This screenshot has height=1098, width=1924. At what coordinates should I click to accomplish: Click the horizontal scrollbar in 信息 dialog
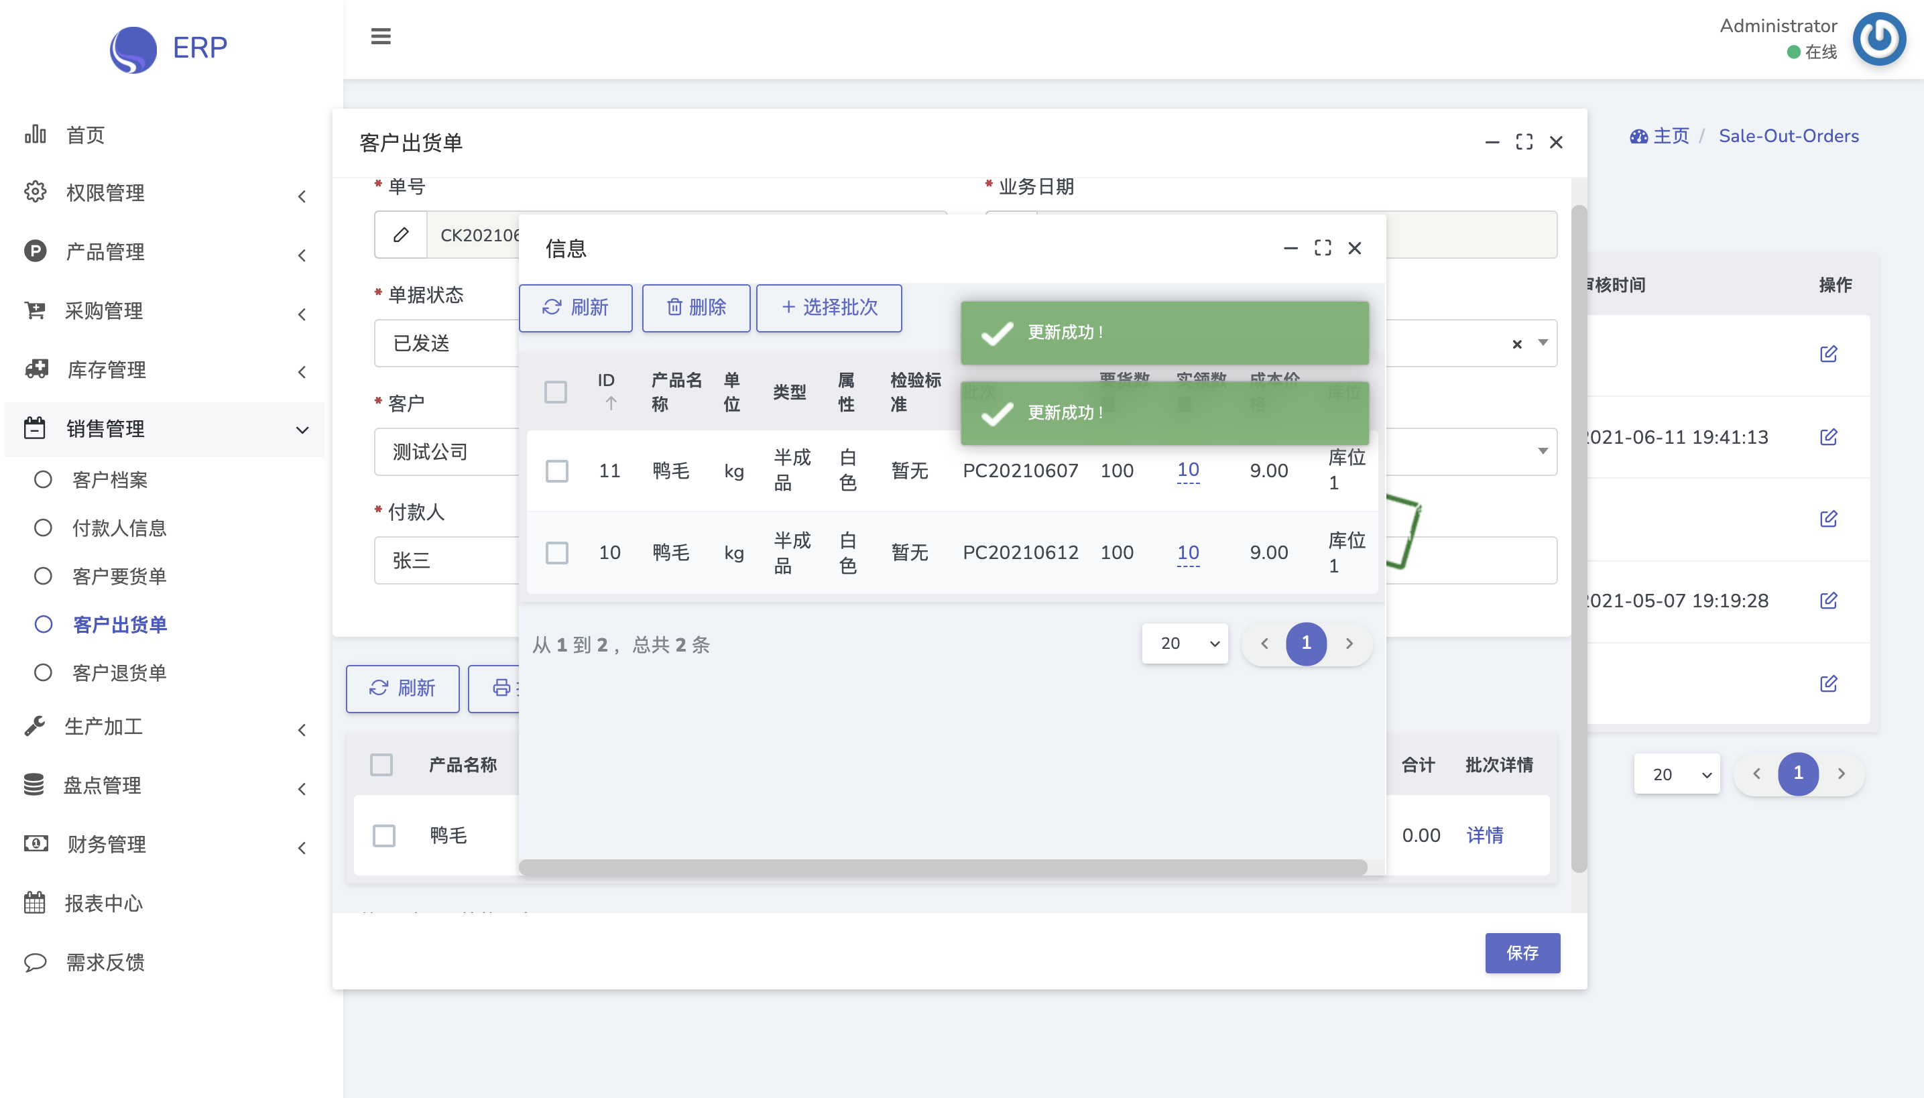coord(942,867)
